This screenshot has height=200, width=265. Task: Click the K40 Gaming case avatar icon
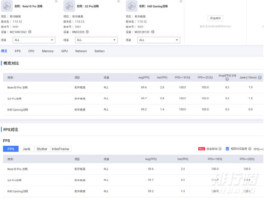click(x=132, y=6)
